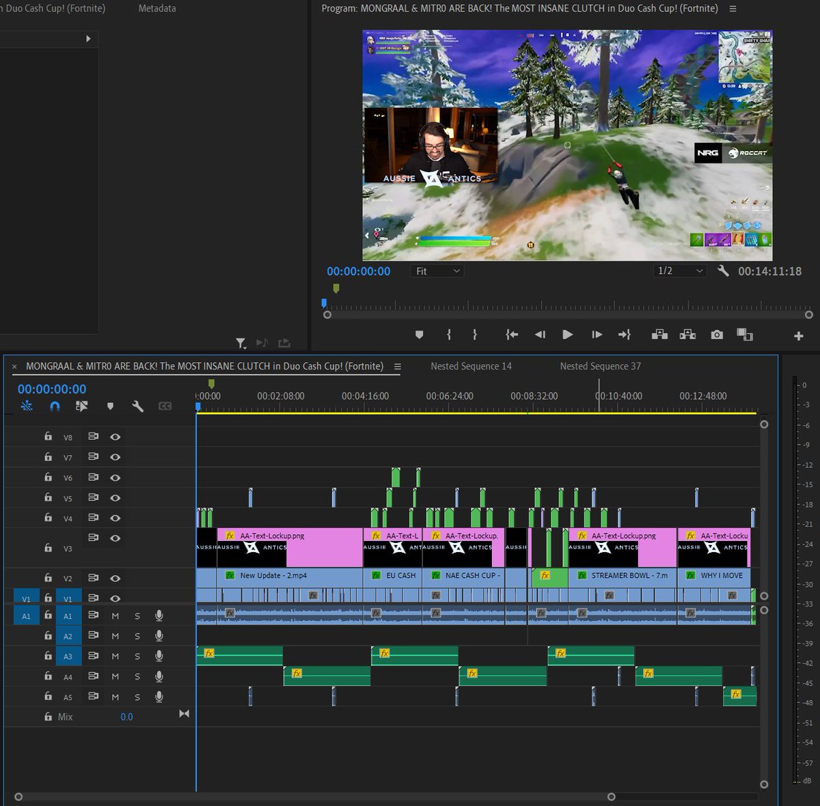
Task: Open the Program monitor panel menu
Action: click(733, 8)
